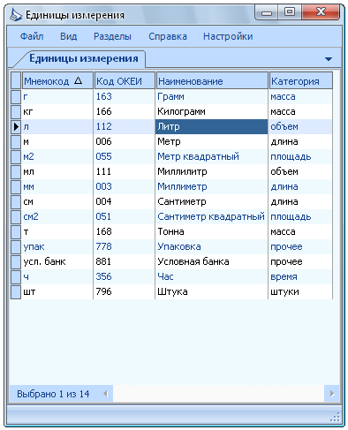Open the Справка menu
The width and height of the screenshot is (348, 430).
point(168,36)
